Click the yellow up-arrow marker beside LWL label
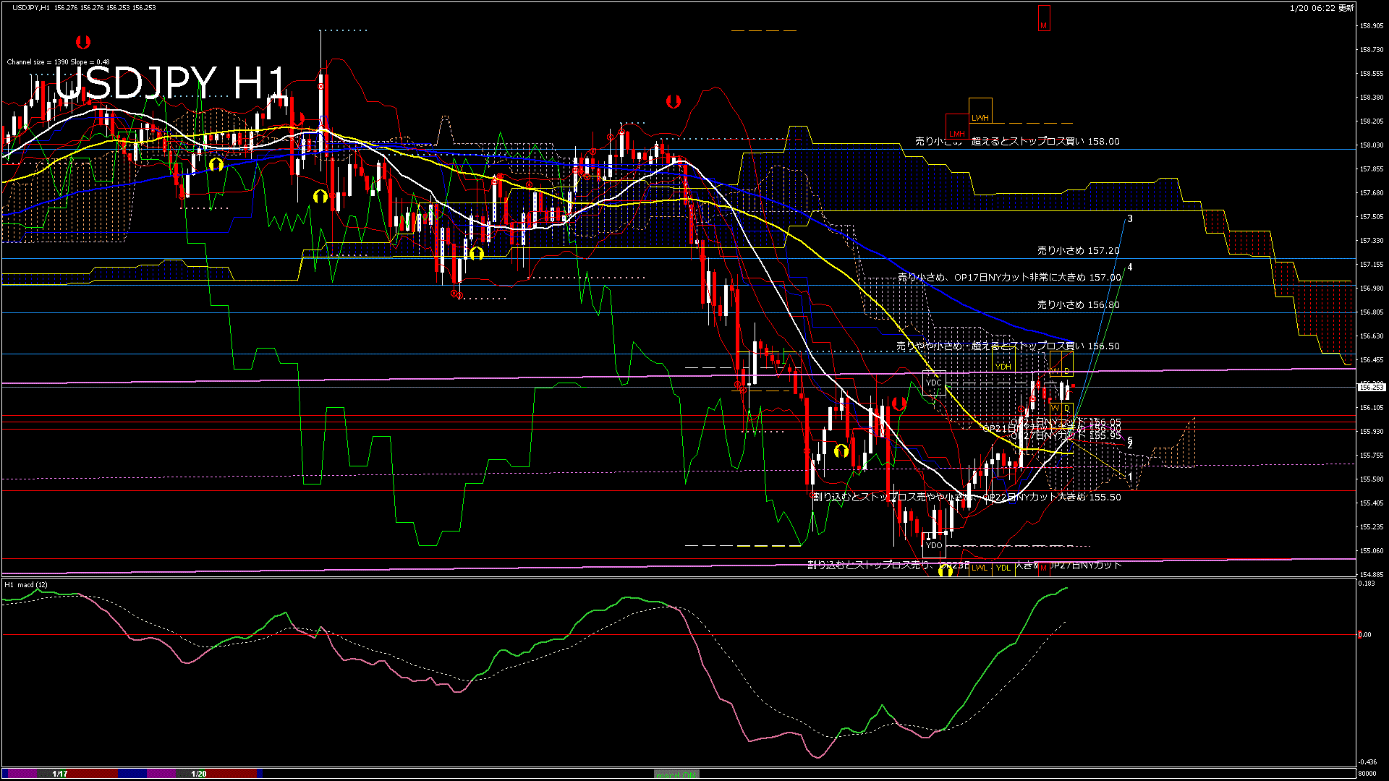The image size is (1389, 781). point(945,571)
